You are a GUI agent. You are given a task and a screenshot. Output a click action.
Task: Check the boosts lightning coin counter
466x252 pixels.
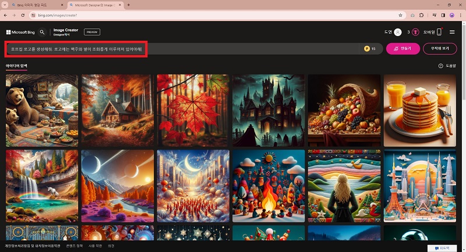click(370, 49)
